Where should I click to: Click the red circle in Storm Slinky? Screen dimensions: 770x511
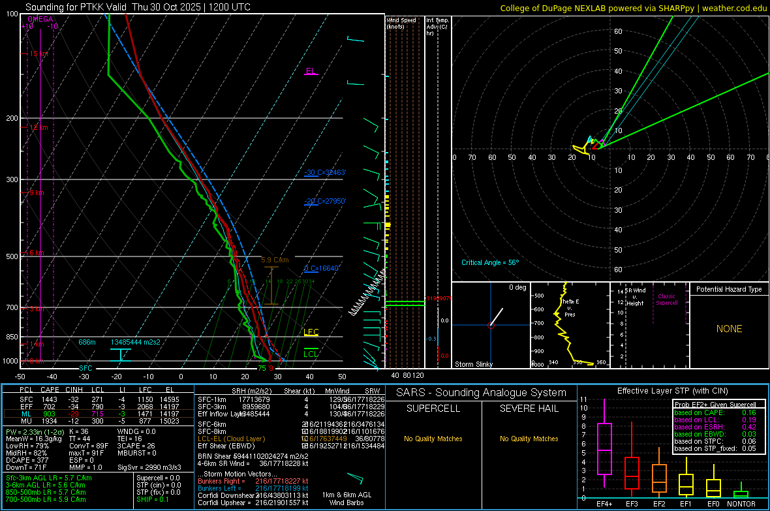pyautogui.click(x=491, y=325)
